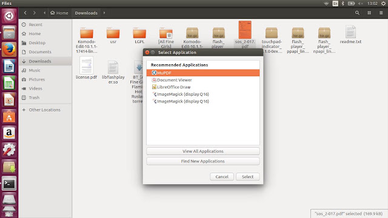Switch to grid view icon

[369, 13]
